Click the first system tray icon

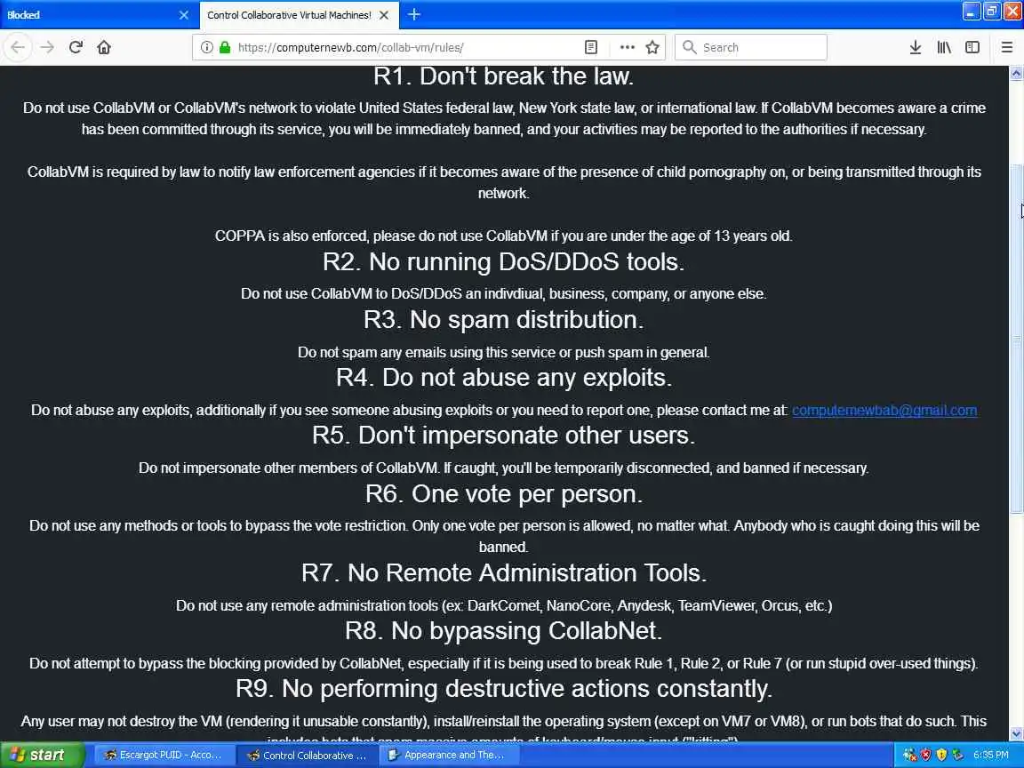909,755
